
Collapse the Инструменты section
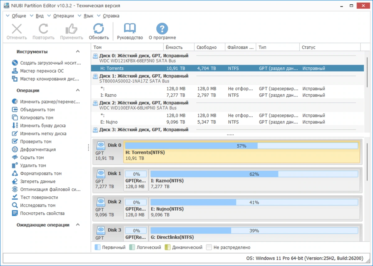pyautogui.click(x=78, y=52)
